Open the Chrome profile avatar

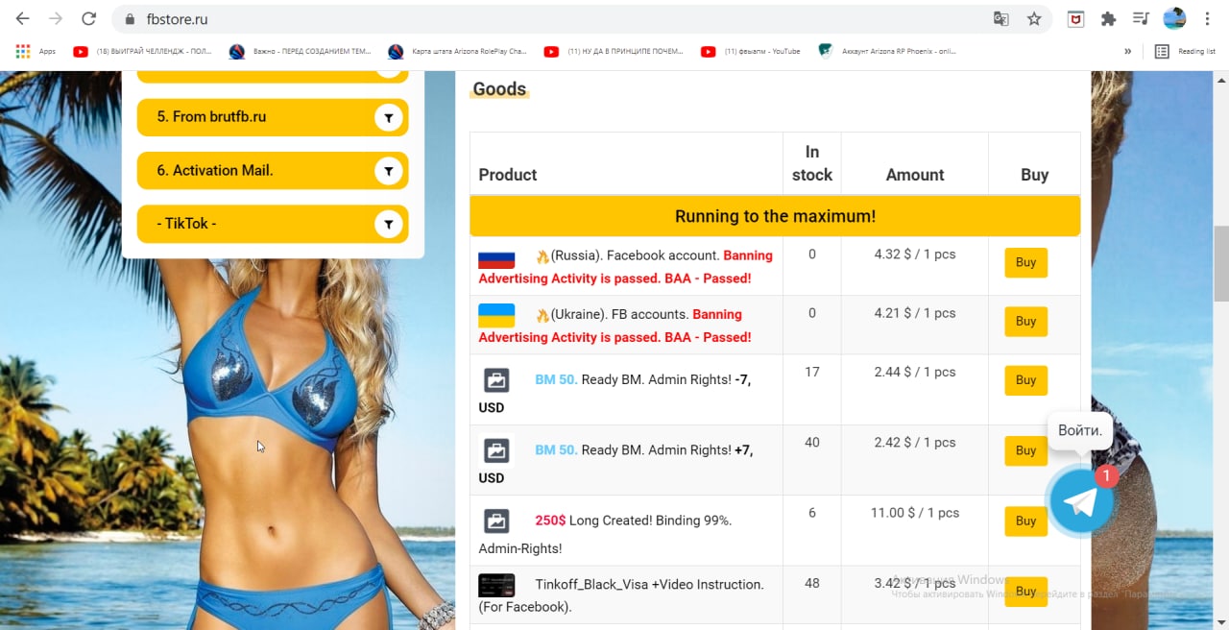pos(1174,18)
